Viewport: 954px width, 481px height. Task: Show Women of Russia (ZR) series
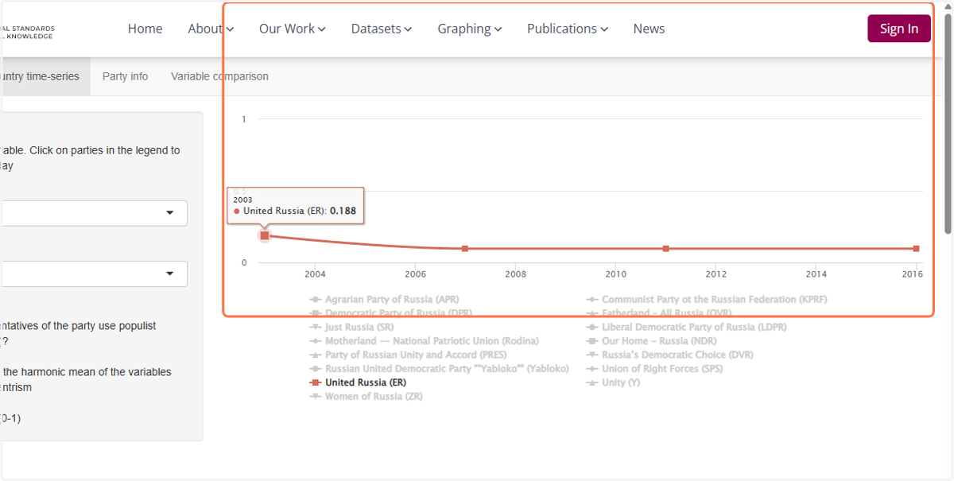366,396
